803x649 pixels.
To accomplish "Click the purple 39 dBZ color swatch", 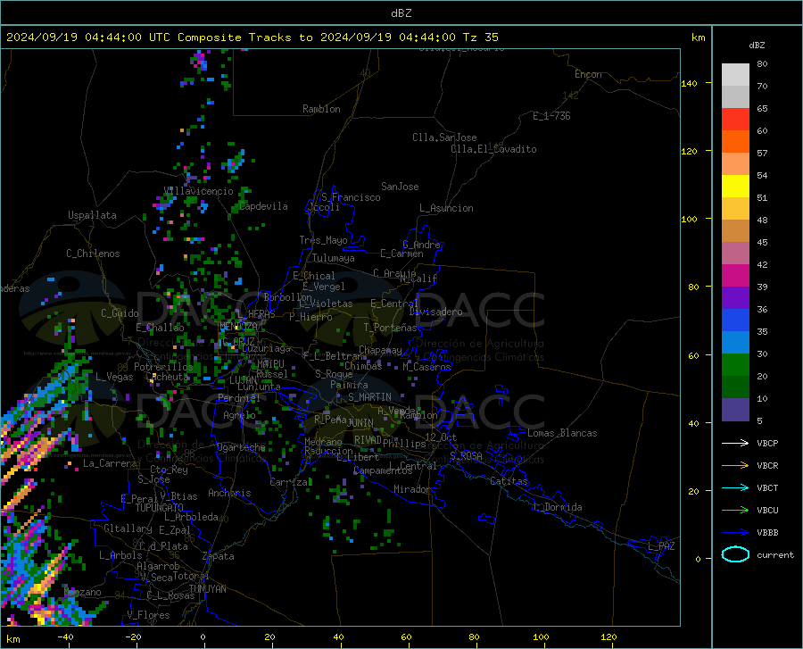I will coord(735,298).
